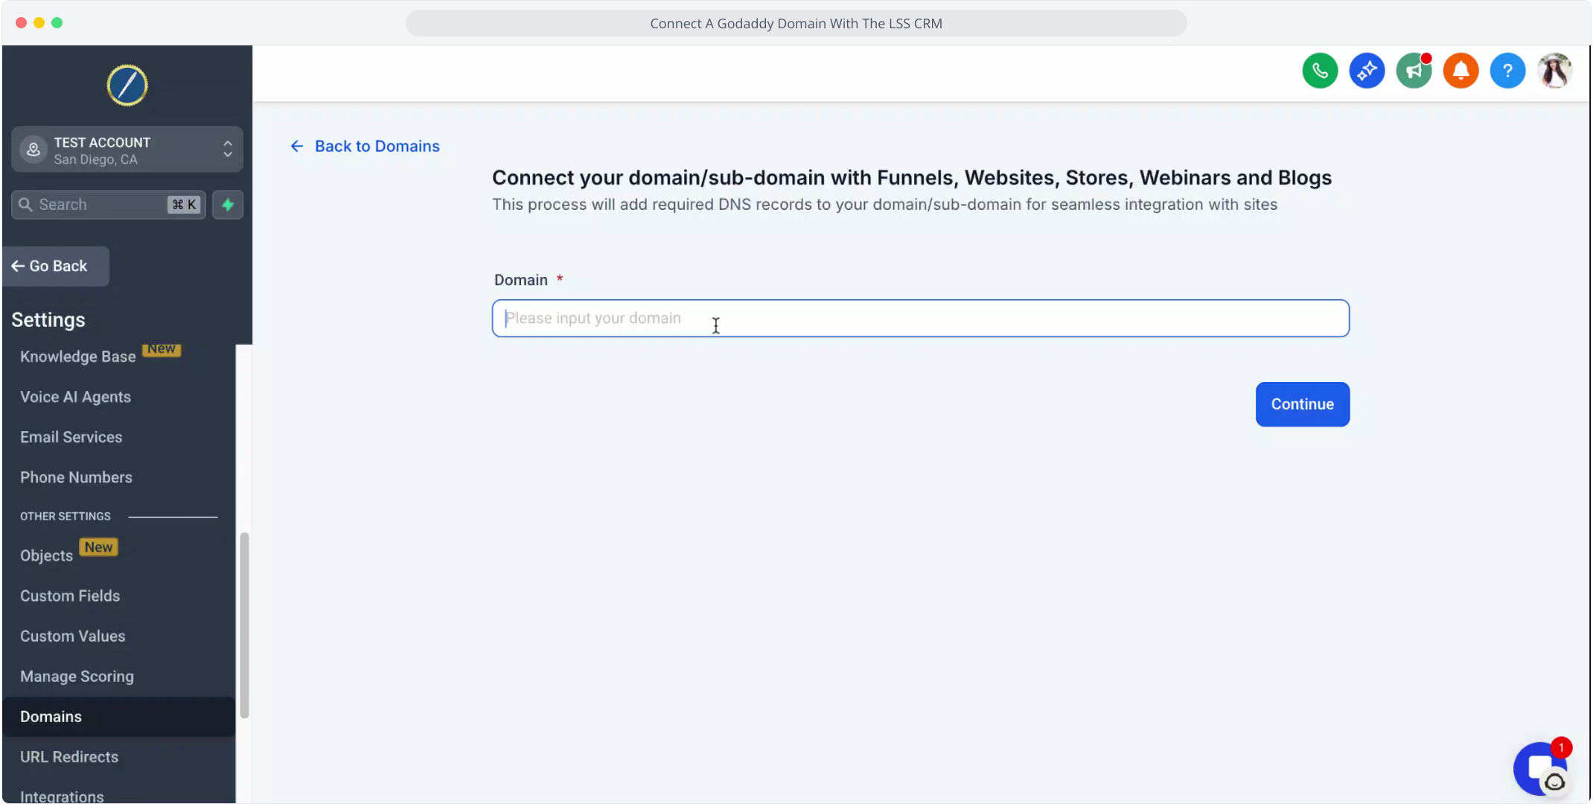Image resolution: width=1593 pixels, height=804 pixels.
Task: Open Voice AI Agents settings
Action: 75,397
